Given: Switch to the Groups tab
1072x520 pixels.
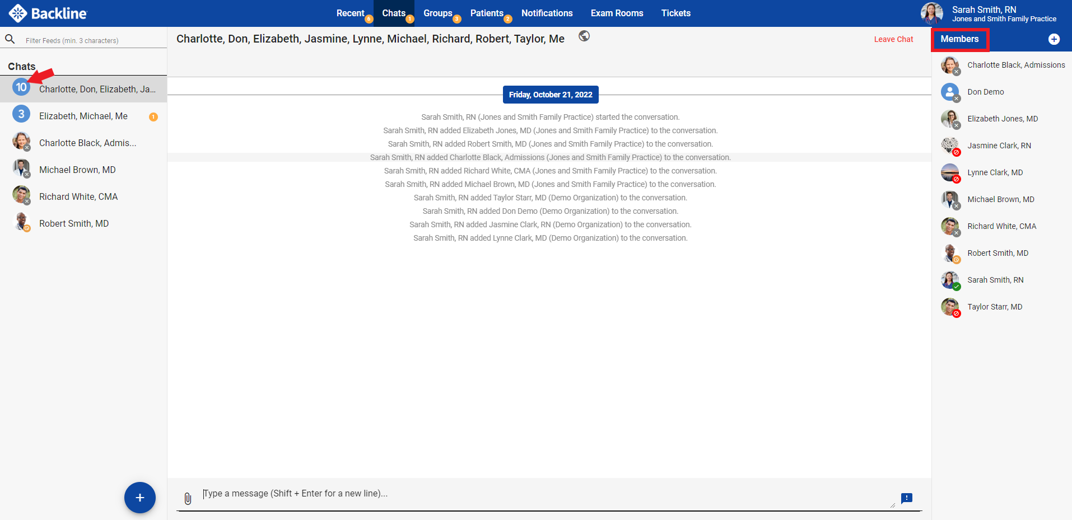Looking at the screenshot, I should pos(437,13).
